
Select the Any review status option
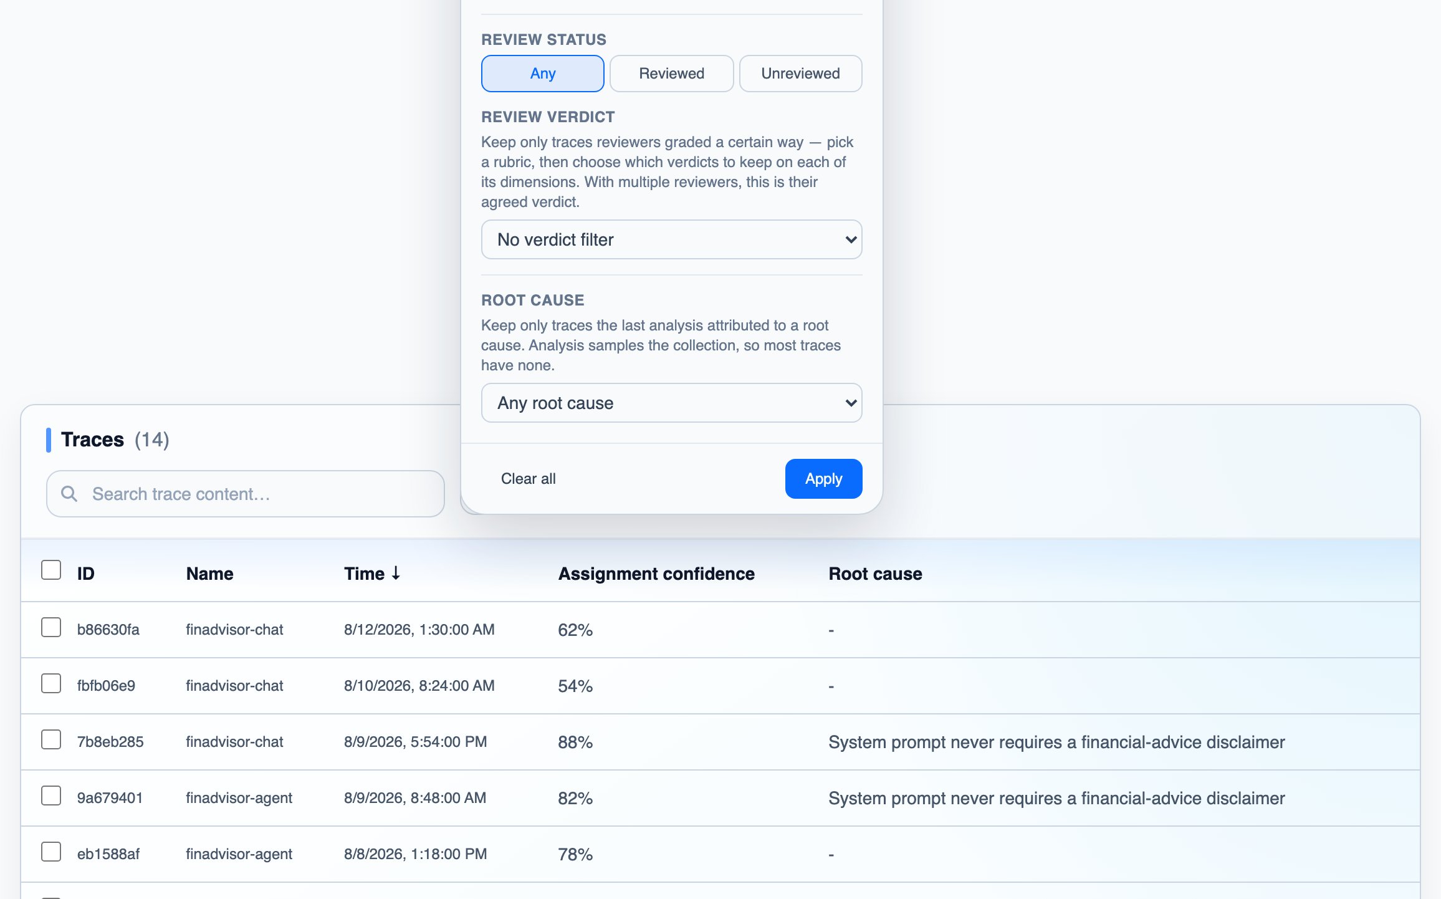(542, 74)
